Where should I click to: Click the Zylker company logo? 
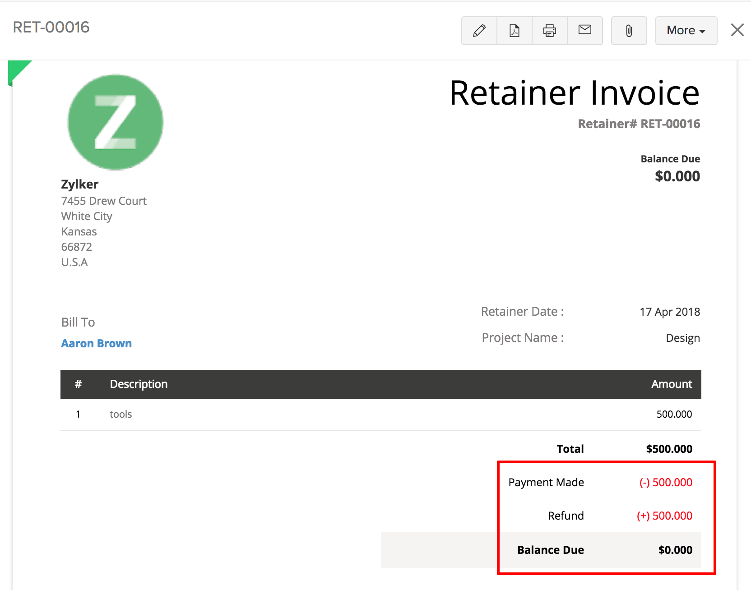click(x=115, y=122)
